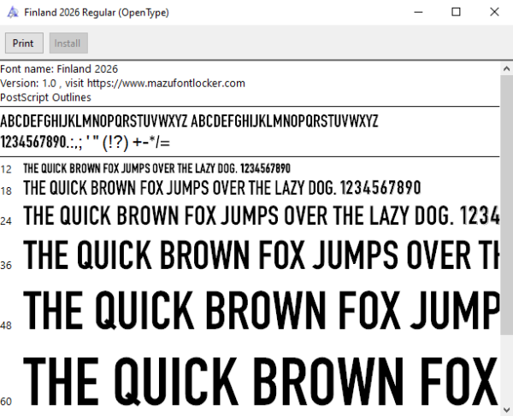
Task: Click the size label 24
Action: point(6,221)
